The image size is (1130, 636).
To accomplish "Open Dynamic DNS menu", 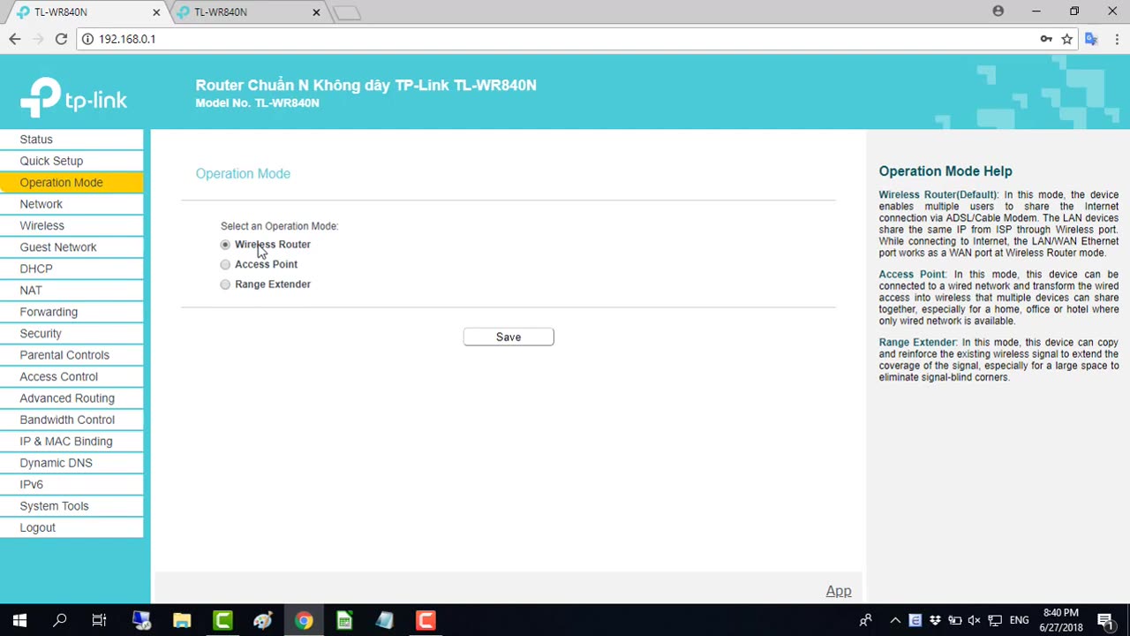I will (72, 463).
